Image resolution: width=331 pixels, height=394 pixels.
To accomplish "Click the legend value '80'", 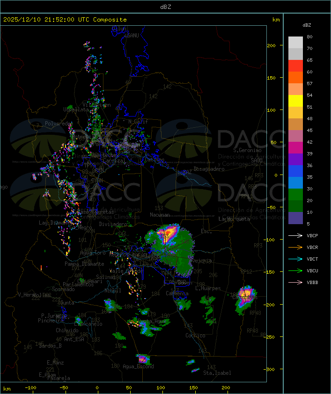I will click(309, 36).
